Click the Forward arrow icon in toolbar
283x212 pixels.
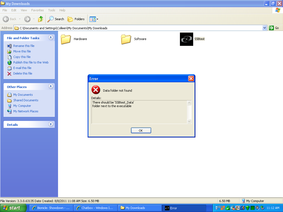click(x=27, y=19)
